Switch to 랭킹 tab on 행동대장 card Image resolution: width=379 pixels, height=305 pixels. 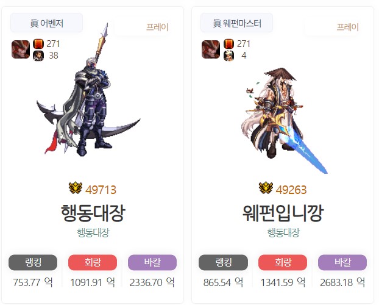coord(33,262)
